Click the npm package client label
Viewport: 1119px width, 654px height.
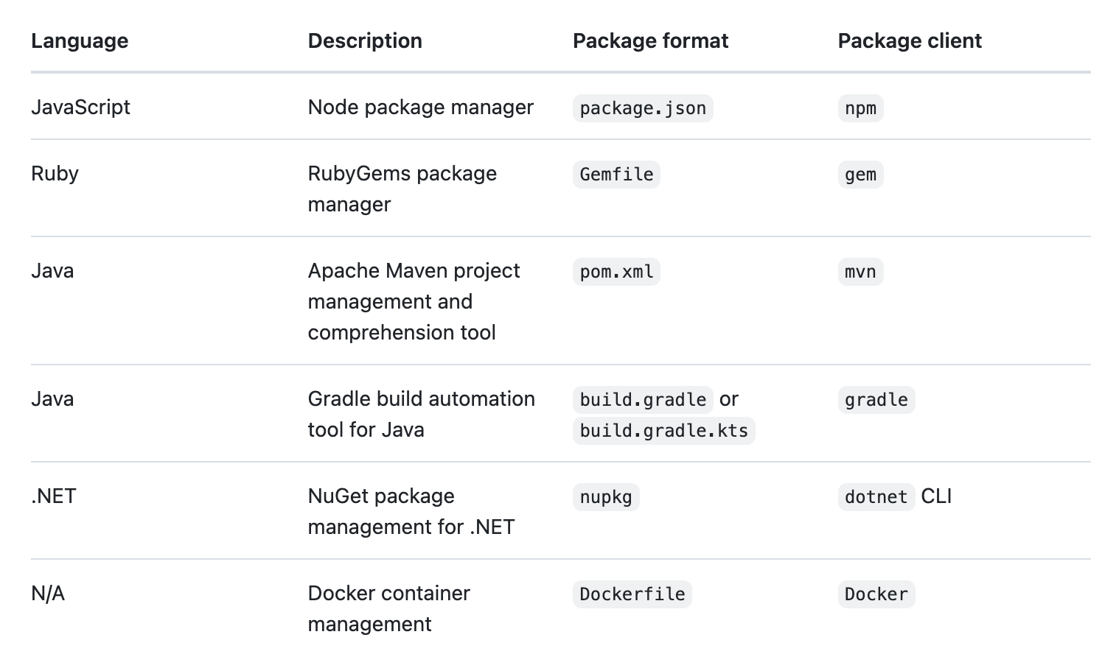pos(860,108)
